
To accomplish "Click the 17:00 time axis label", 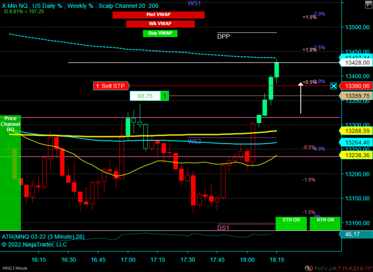I will (128, 260).
